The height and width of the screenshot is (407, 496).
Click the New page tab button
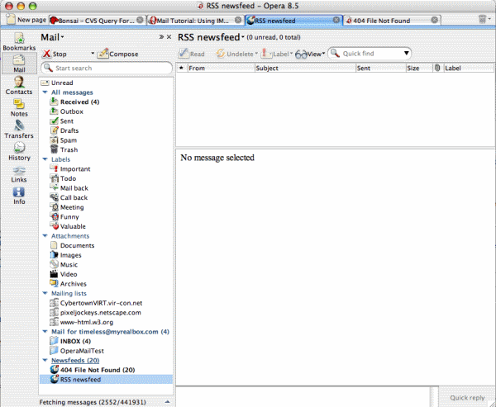click(x=26, y=20)
